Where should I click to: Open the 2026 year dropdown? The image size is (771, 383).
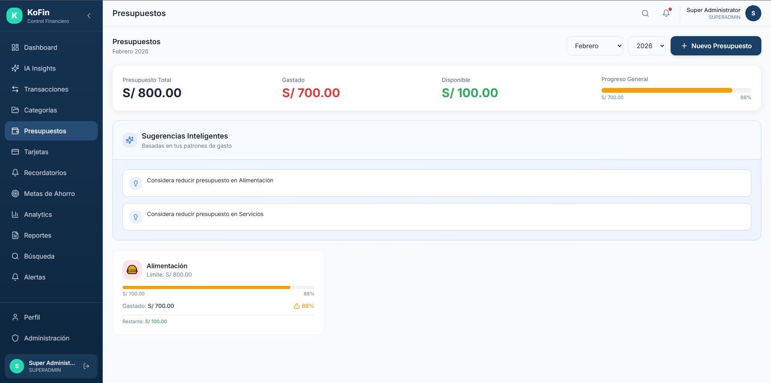coord(647,46)
